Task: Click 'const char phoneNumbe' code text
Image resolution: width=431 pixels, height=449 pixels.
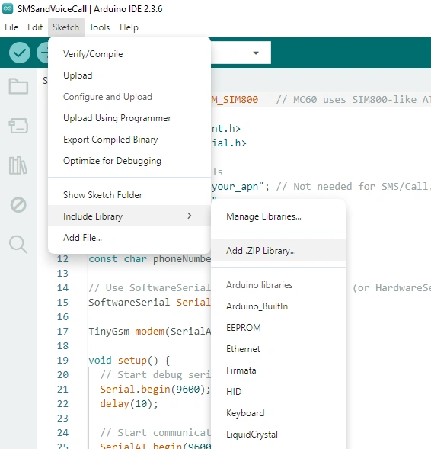Action: 149,259
